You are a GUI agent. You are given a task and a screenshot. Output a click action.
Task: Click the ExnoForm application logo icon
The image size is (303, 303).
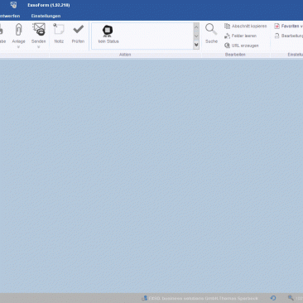pos(13,5)
